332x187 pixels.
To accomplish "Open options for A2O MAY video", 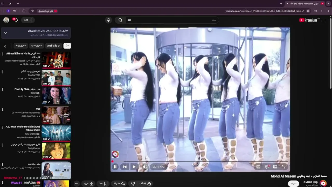I will point(2,127).
